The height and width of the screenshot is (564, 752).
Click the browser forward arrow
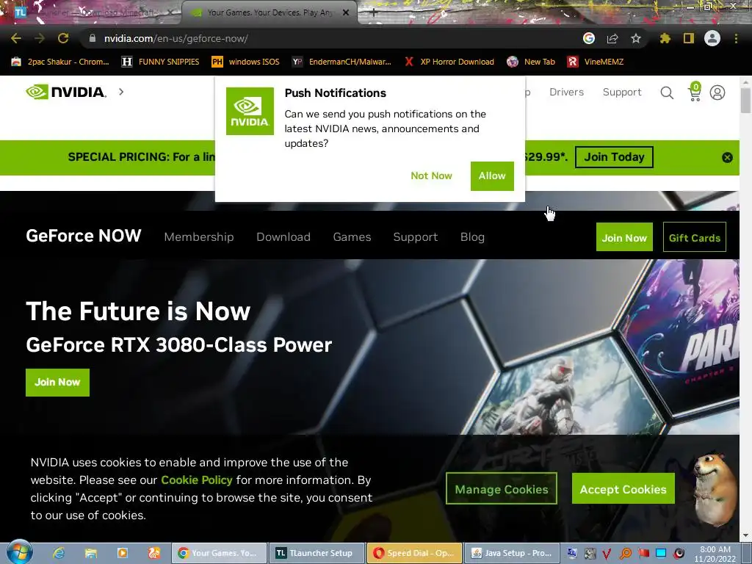(40, 38)
